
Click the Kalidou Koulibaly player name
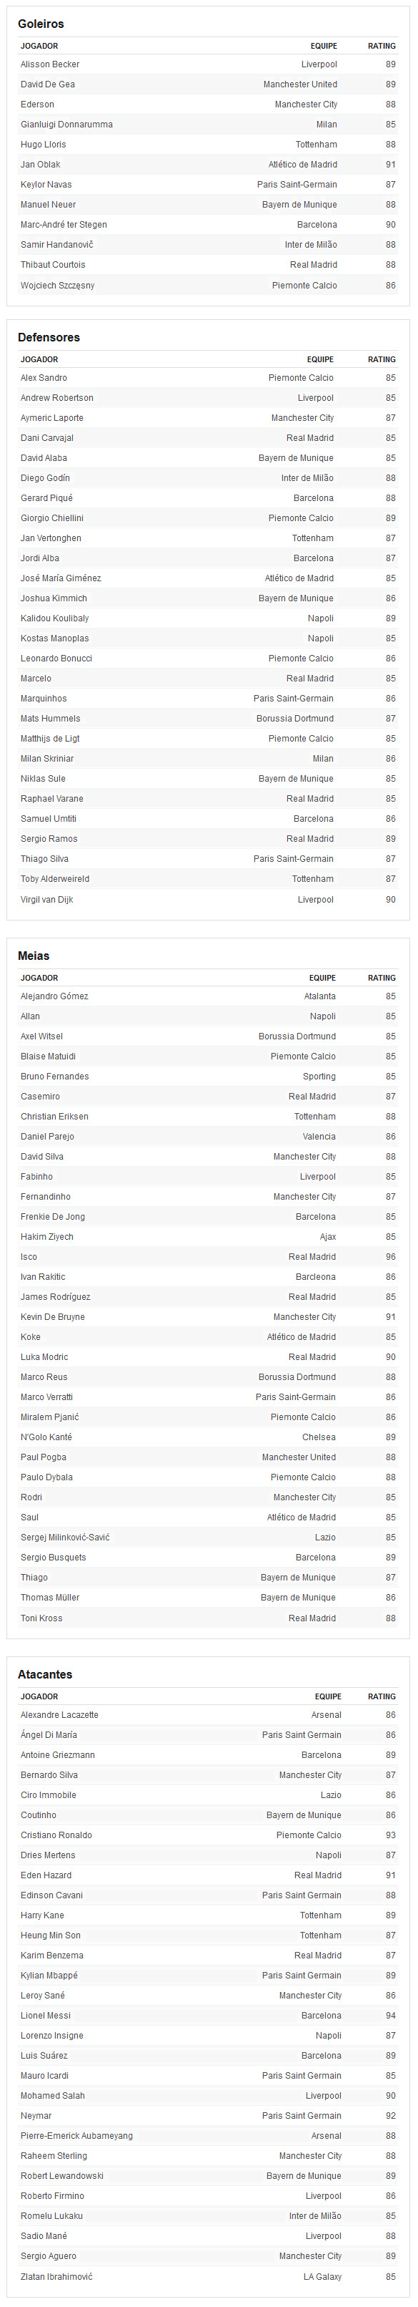click(x=54, y=619)
